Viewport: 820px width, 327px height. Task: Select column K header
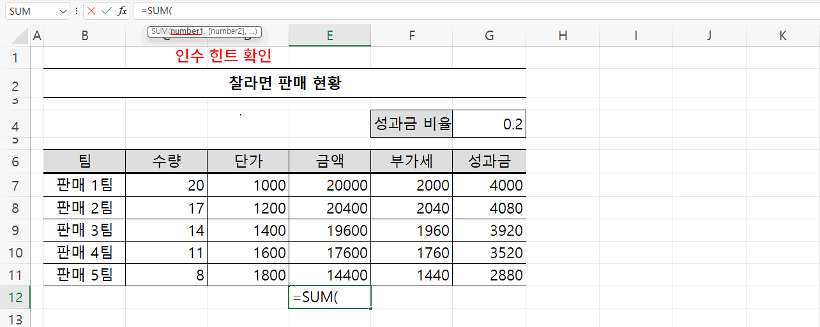click(x=783, y=36)
